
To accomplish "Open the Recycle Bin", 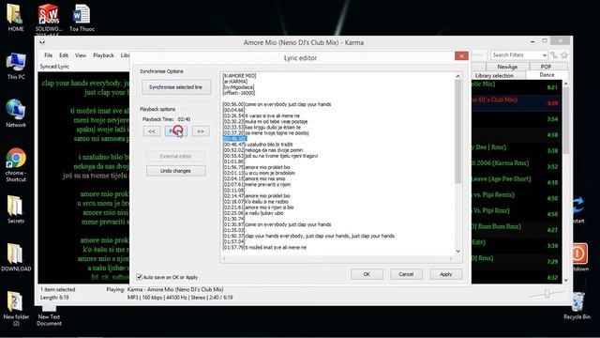I will coord(577,306).
